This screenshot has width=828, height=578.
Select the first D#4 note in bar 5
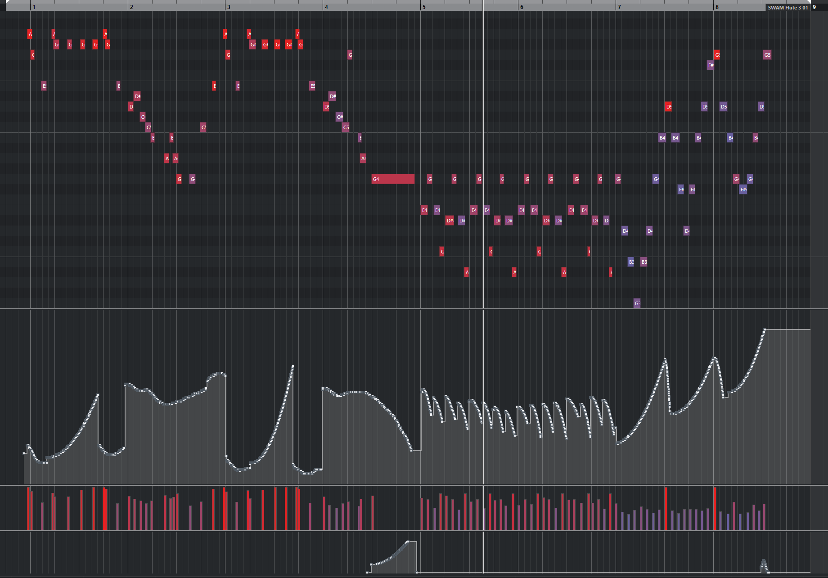click(x=450, y=221)
